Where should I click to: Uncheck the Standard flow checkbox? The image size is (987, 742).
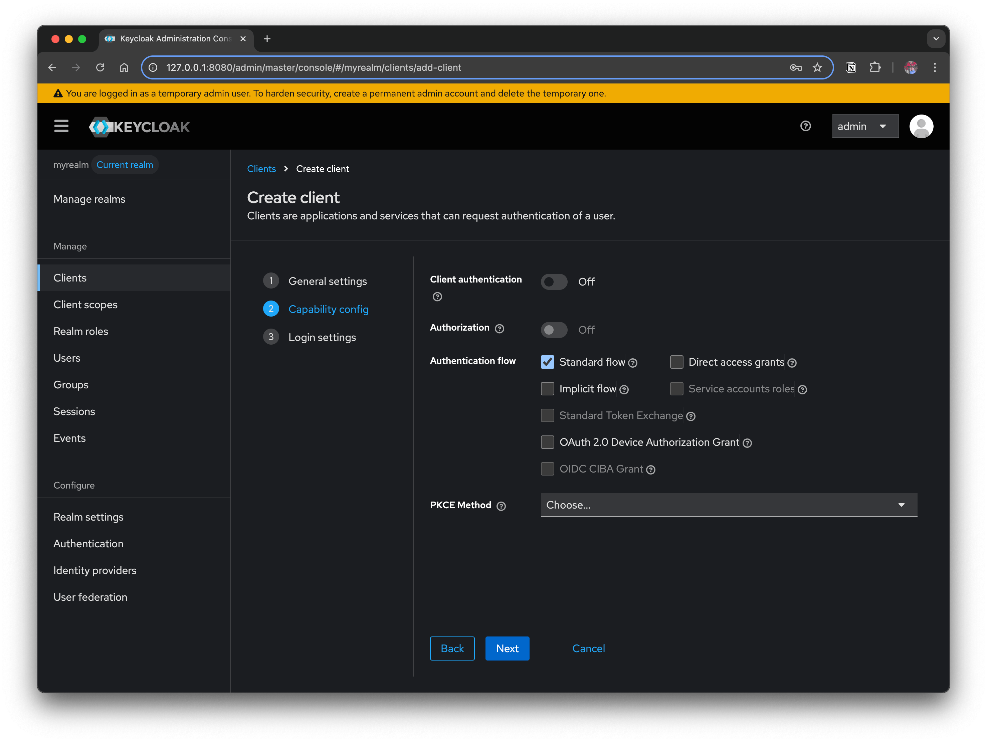coord(547,362)
